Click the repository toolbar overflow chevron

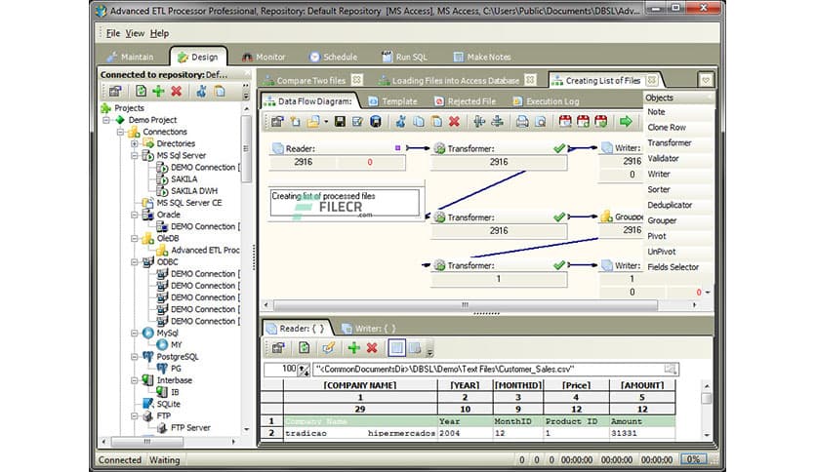click(246, 92)
